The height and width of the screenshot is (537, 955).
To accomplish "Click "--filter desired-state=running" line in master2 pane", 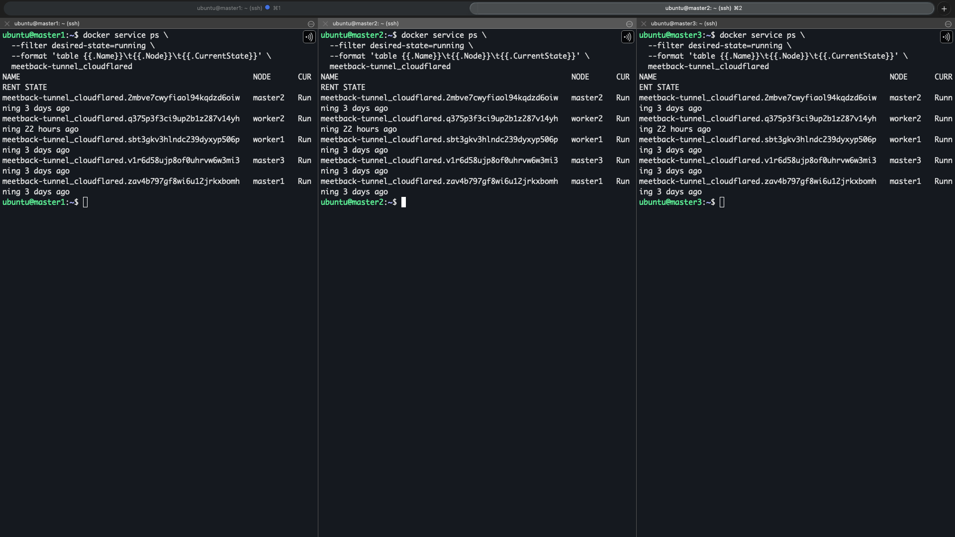I will pos(401,46).
